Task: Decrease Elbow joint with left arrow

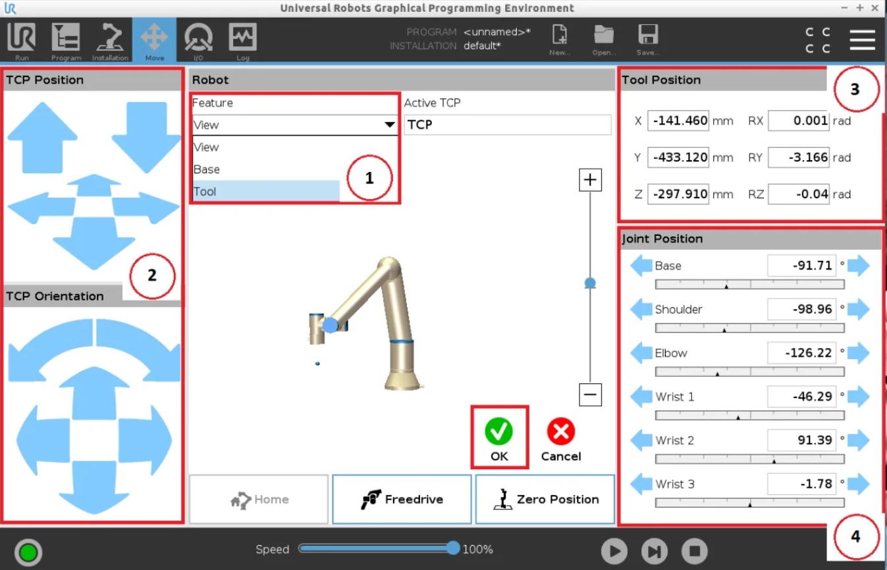Action: [x=641, y=353]
